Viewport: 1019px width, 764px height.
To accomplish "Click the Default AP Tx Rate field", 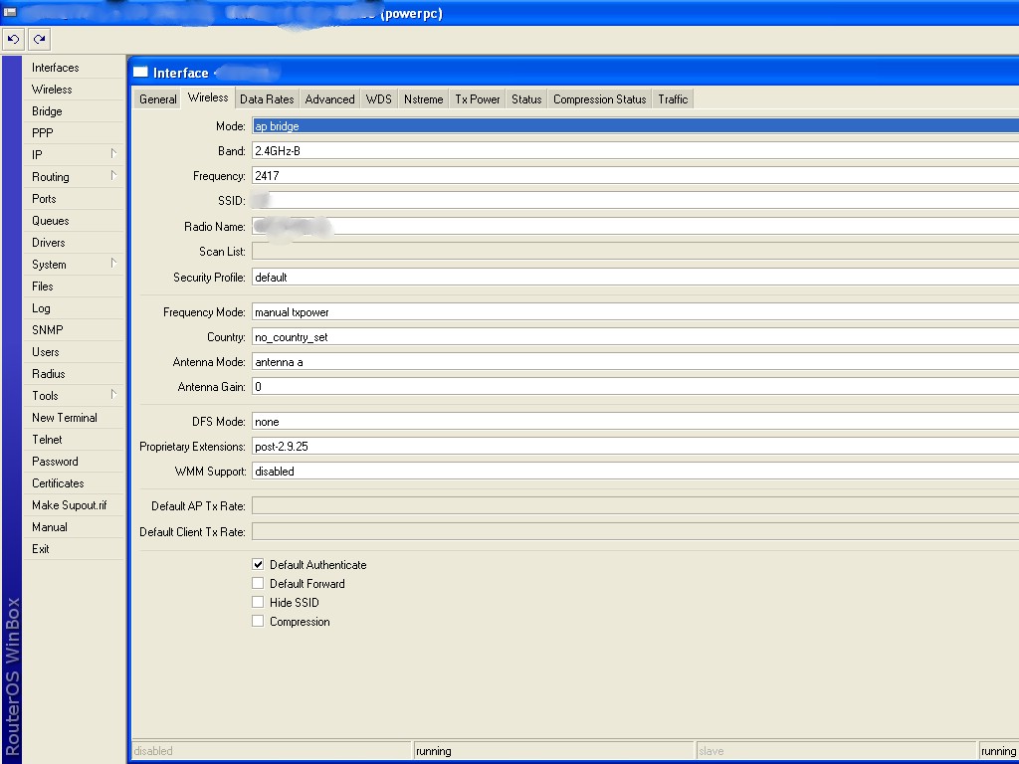I will [x=635, y=506].
